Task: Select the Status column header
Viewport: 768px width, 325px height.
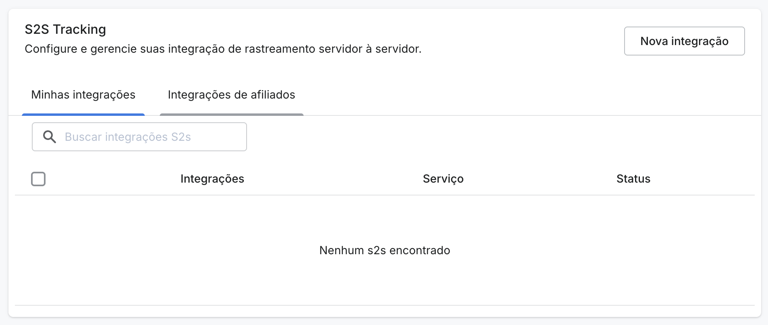Action: point(633,179)
